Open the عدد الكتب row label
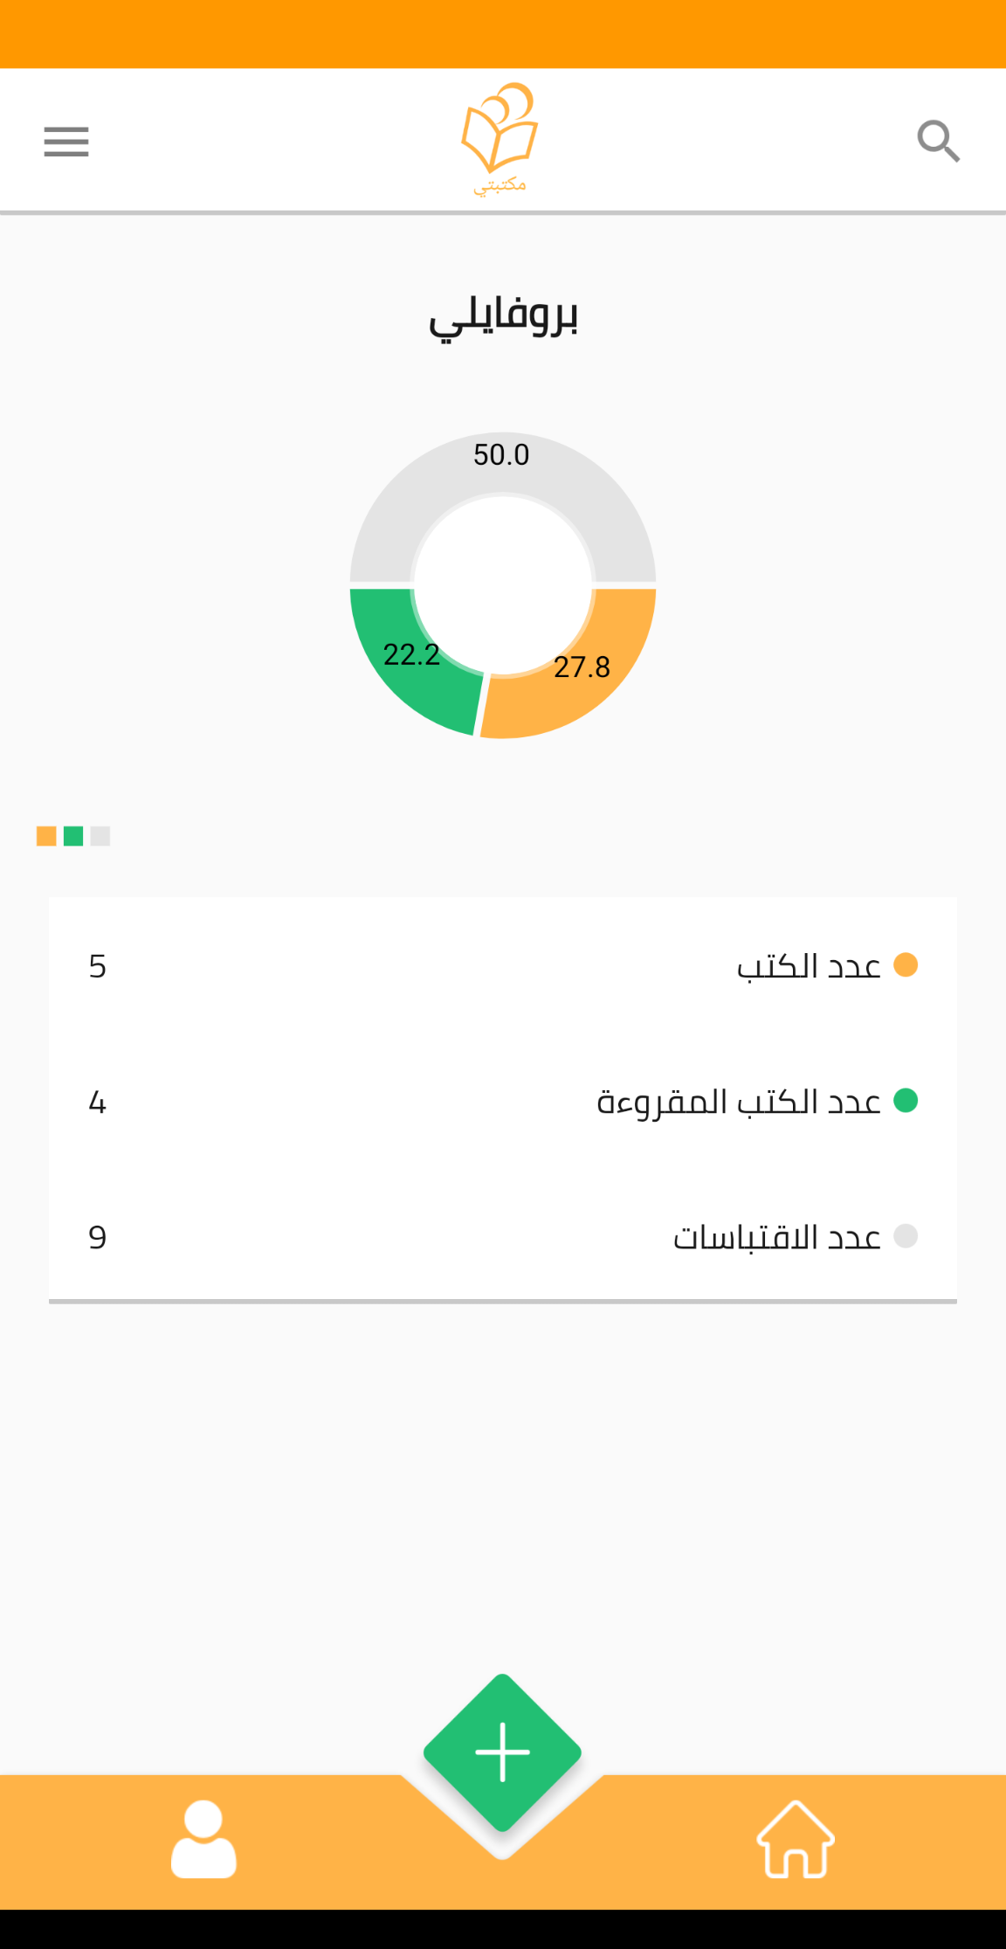The width and height of the screenshot is (1006, 1949). coord(809,966)
